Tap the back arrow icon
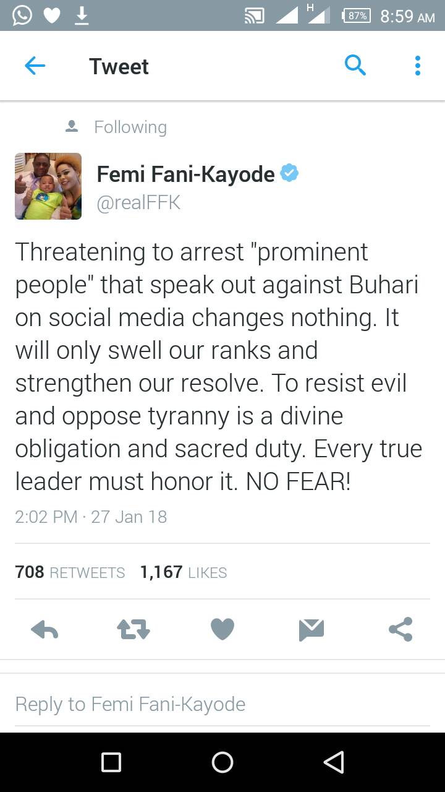This screenshot has width=445, height=792. click(35, 66)
